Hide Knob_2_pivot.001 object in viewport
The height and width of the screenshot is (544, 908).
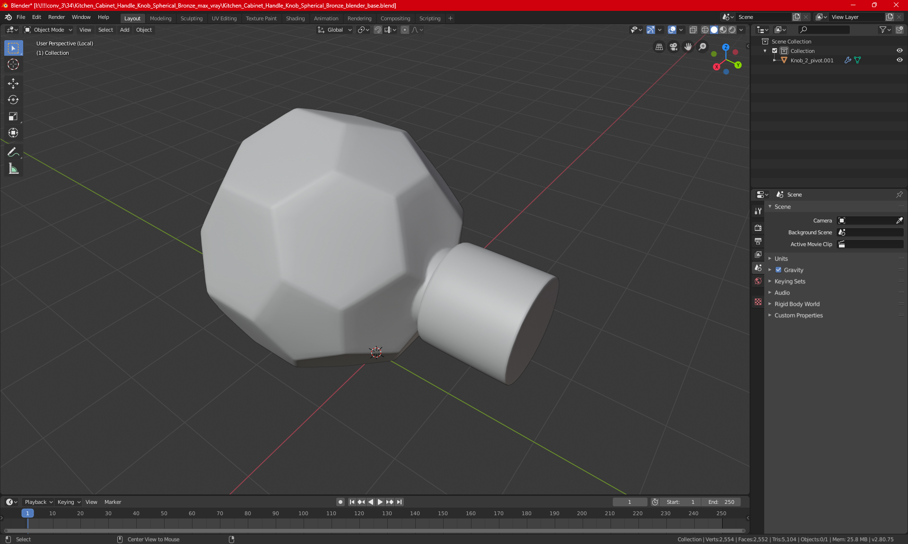pyautogui.click(x=899, y=60)
